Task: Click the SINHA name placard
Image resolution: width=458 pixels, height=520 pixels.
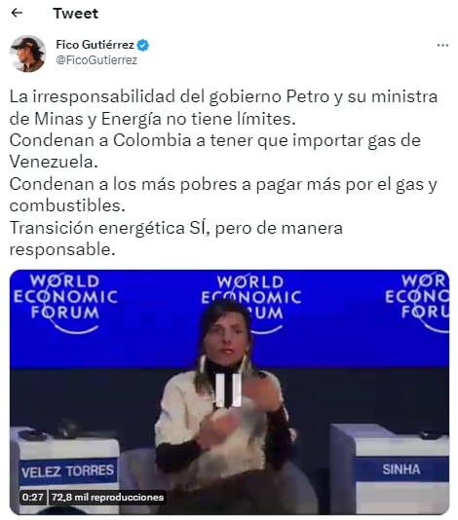Action: pos(401,469)
